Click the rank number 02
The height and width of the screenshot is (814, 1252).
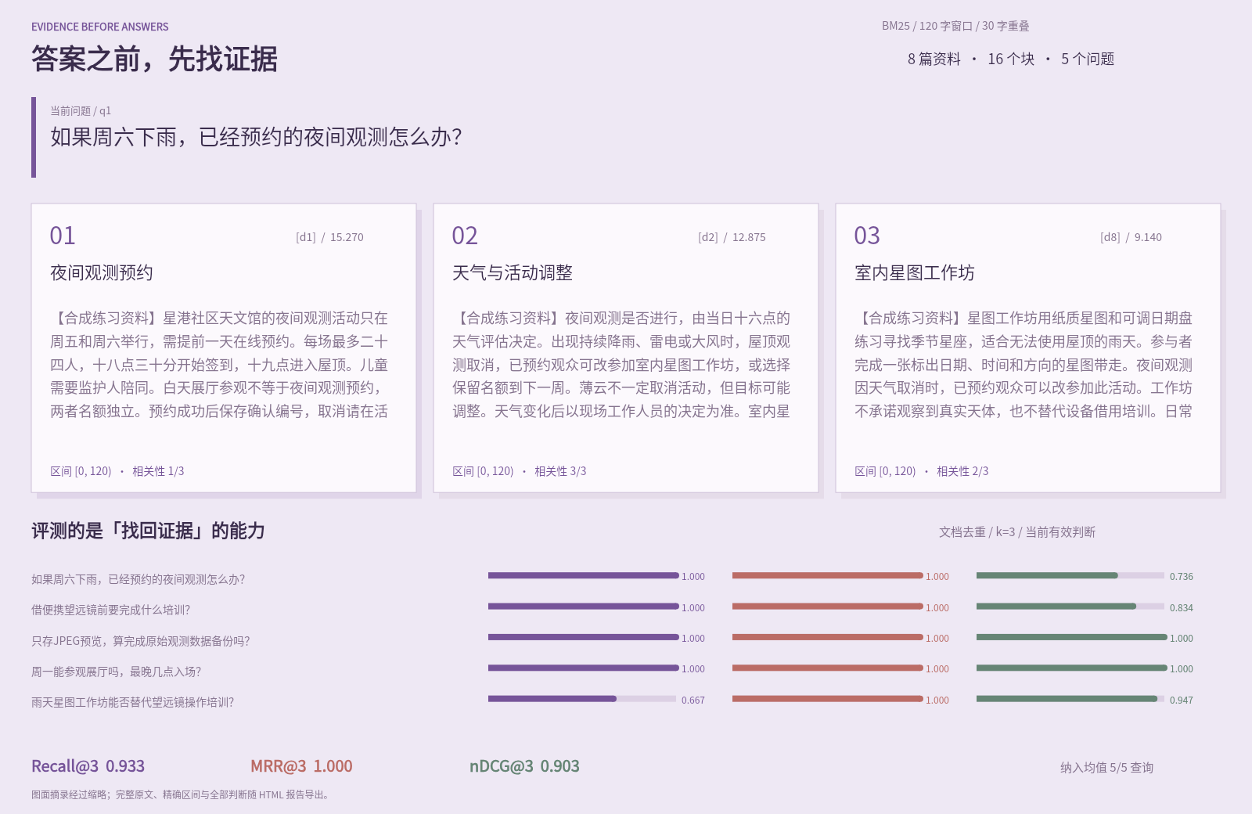465,236
